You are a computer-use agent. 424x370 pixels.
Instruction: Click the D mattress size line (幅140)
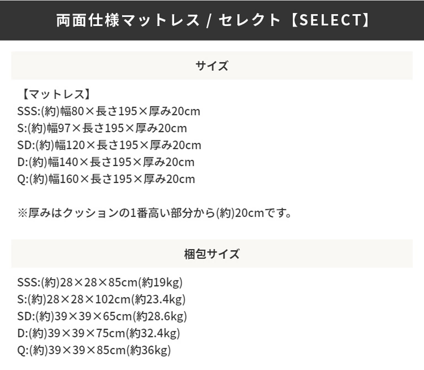106,162
